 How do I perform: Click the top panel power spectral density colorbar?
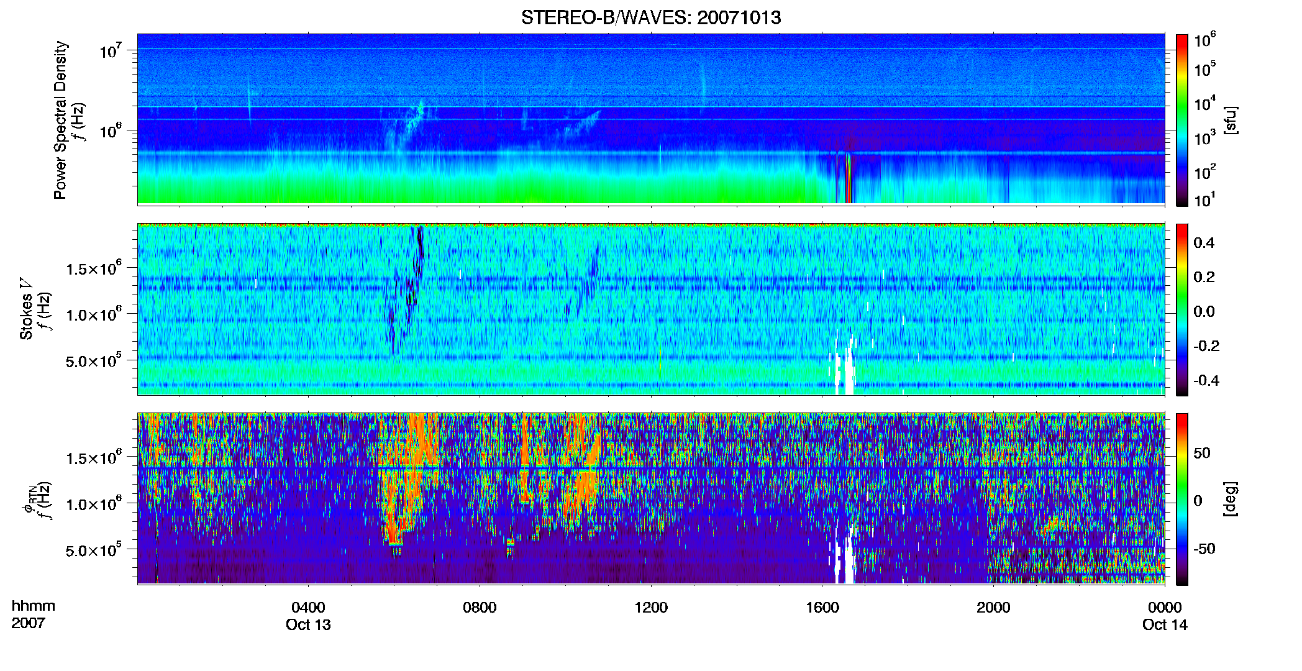pyautogui.click(x=1182, y=120)
